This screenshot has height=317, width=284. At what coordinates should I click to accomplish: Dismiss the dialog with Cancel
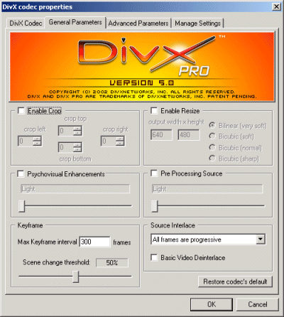258,304
